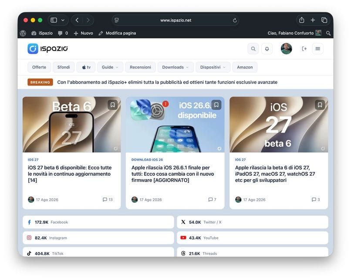Open the WordPress logo menu
The image size is (351, 280).
23,33
